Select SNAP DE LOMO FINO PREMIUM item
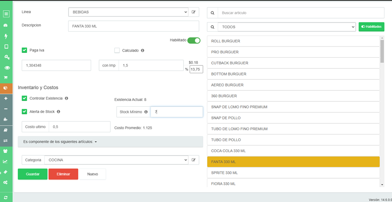Image resolution: width=392 pixels, height=202 pixels. tap(293, 107)
